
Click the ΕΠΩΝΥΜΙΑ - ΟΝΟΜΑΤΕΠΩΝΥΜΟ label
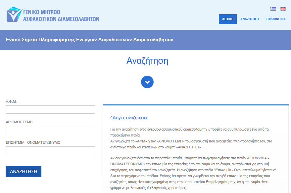[x=33, y=142]
